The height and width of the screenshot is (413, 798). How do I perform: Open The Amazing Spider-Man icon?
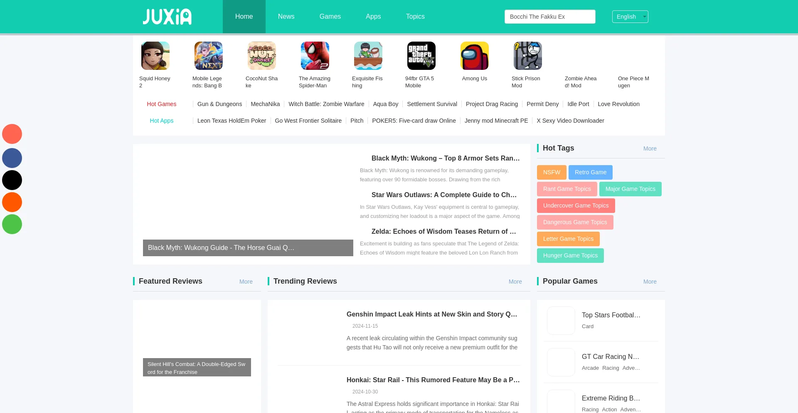(x=315, y=56)
